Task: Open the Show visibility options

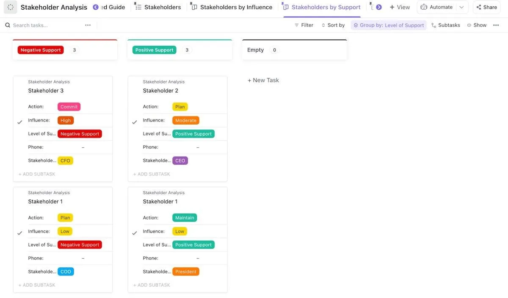Action: click(477, 25)
